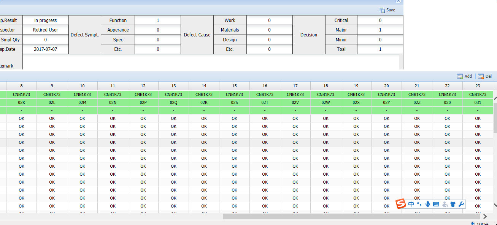Click the microphone voice input icon
This screenshot has width=497, height=225.
(x=428, y=204)
